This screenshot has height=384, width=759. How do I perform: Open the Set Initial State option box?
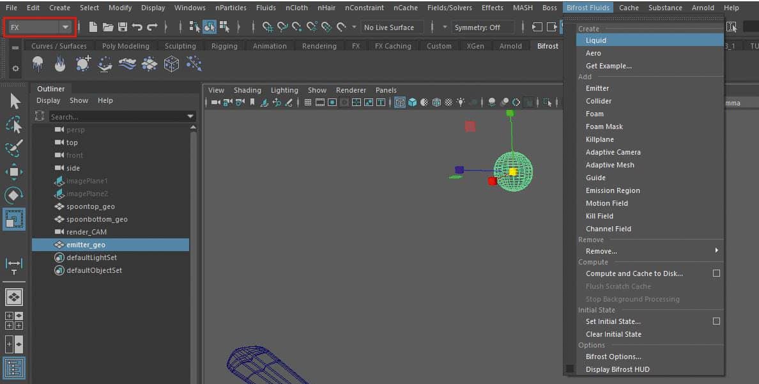pos(716,321)
